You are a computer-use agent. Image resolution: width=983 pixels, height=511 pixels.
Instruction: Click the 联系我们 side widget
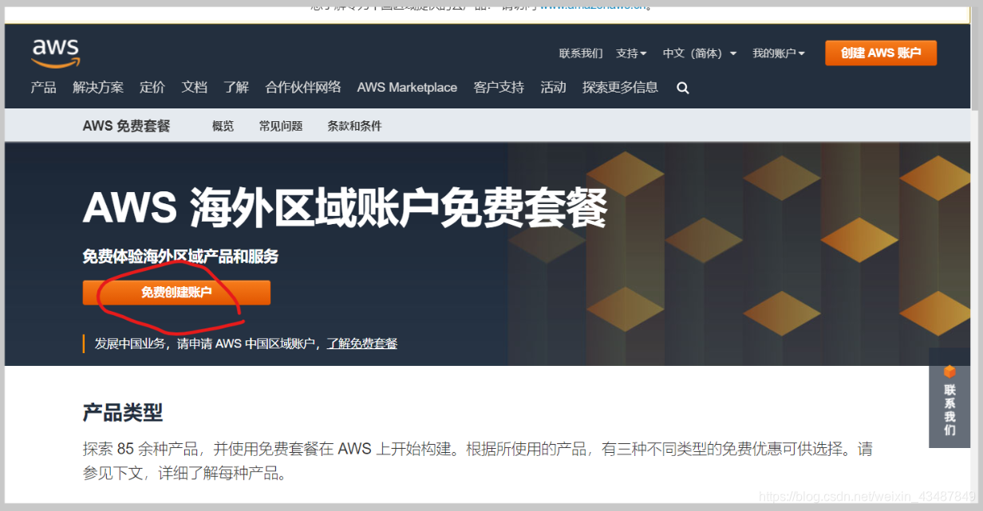(949, 398)
